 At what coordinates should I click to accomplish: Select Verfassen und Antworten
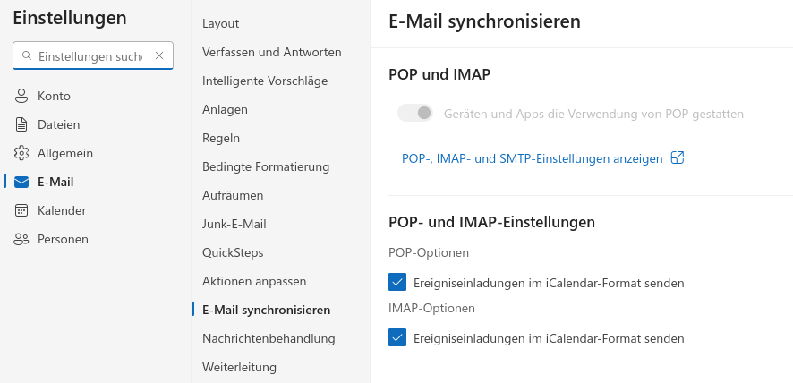pyautogui.click(x=271, y=52)
